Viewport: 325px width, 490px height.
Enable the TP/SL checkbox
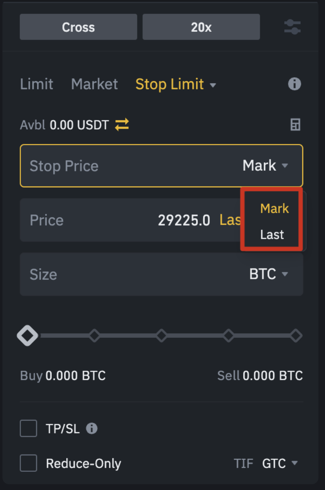tap(28, 429)
